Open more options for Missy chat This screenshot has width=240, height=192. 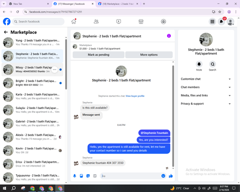[55, 70]
